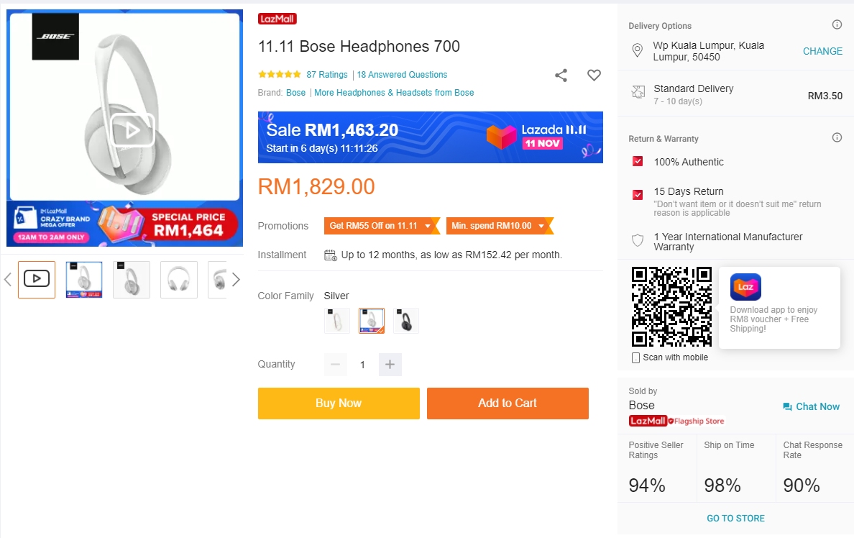The image size is (854, 538).
Task: Click Add to Cart button
Action: click(x=508, y=403)
